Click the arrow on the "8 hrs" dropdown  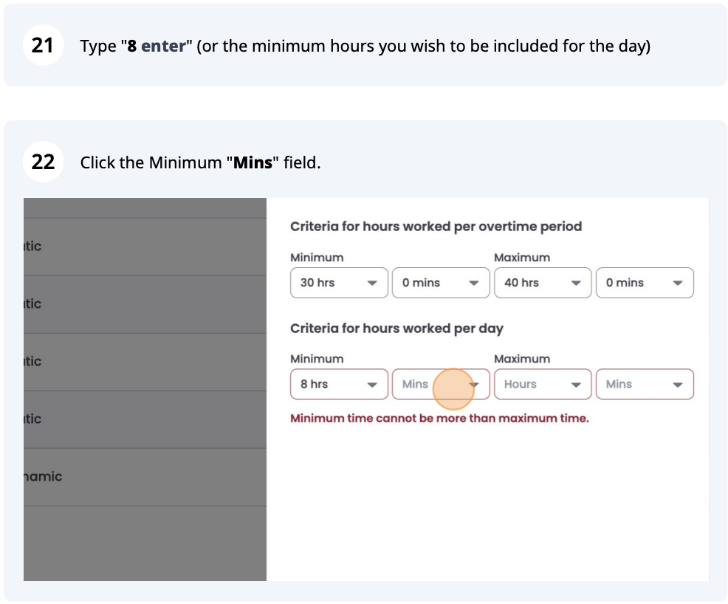tap(372, 385)
